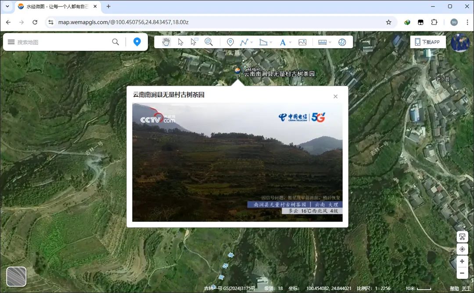
Task: Focus the 搜索地图 search field
Action: tap(64, 42)
